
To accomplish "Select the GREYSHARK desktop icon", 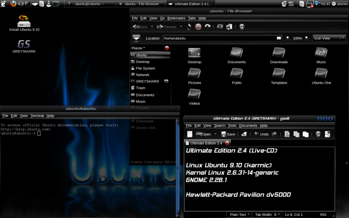I will click(x=24, y=46).
